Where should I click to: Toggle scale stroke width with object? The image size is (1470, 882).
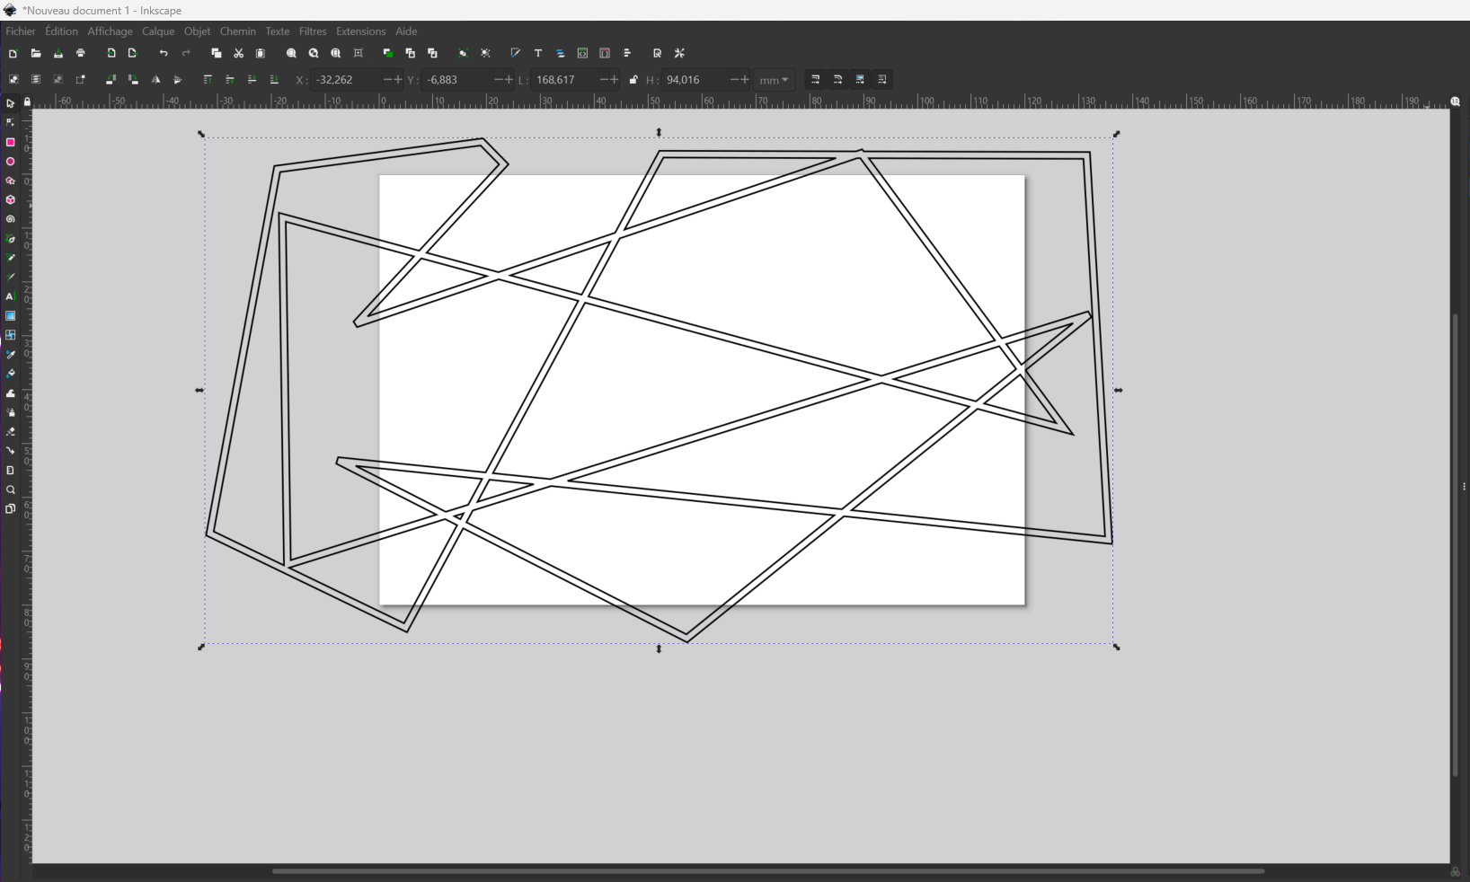tap(816, 80)
